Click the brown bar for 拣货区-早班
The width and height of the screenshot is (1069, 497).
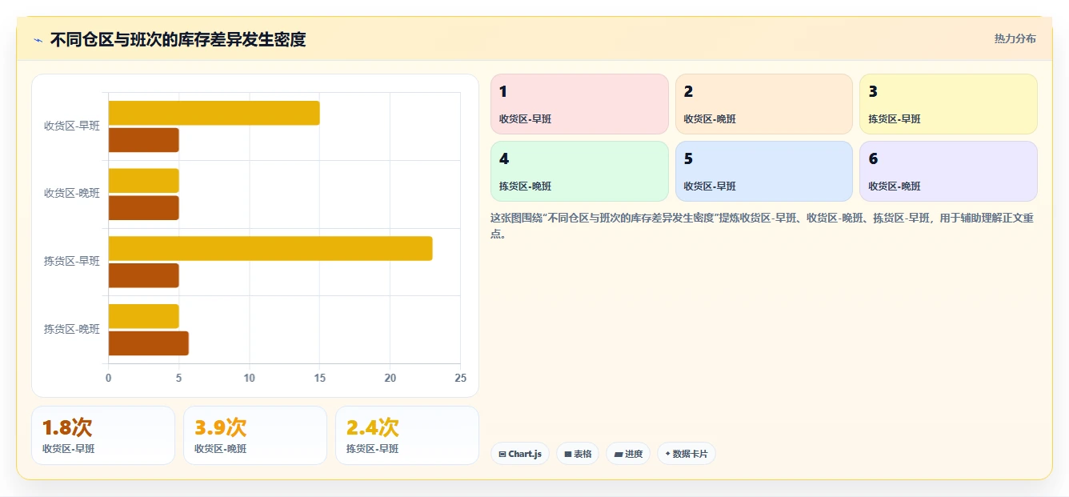(x=144, y=275)
